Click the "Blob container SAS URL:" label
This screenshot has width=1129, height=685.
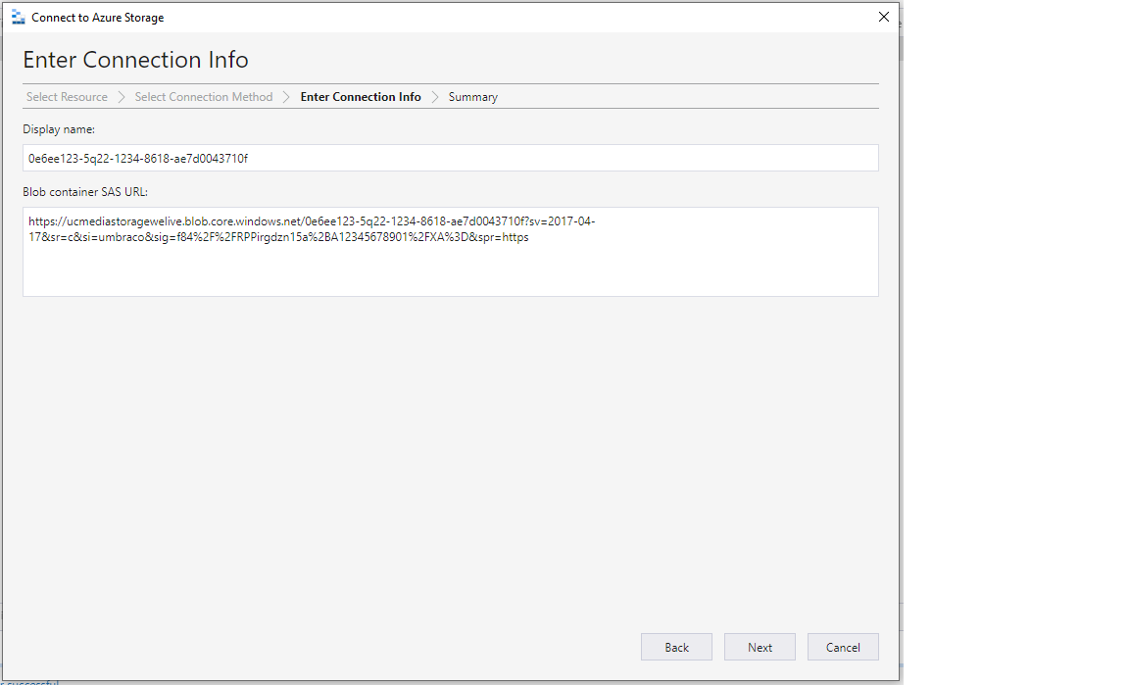(85, 191)
